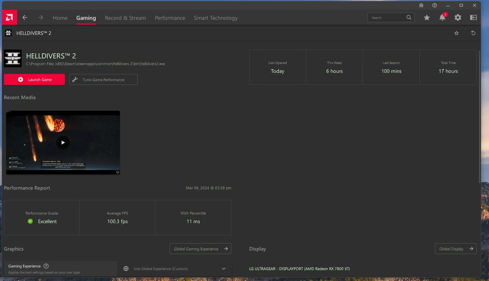The height and width of the screenshot is (281, 489).
Task: Click the 95th Percentile 11 ms tile
Action: [x=193, y=218]
